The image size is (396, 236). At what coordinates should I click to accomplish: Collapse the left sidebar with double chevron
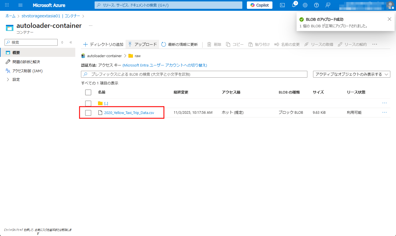tap(71, 42)
